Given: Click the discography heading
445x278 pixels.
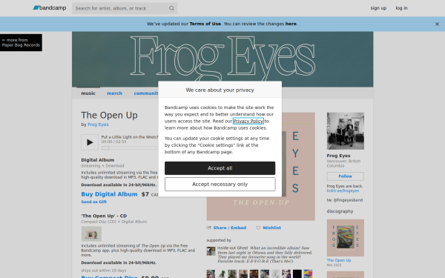Looking at the screenshot, I should pos(340,211).
